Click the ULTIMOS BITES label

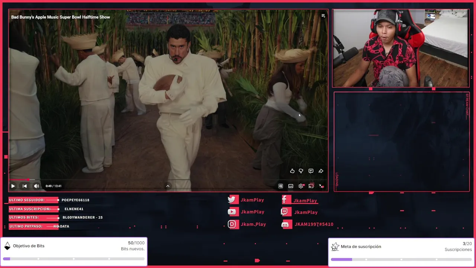[x=24, y=217]
